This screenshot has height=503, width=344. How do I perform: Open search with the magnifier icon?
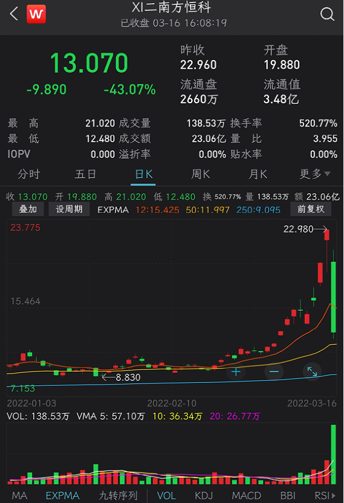click(327, 14)
